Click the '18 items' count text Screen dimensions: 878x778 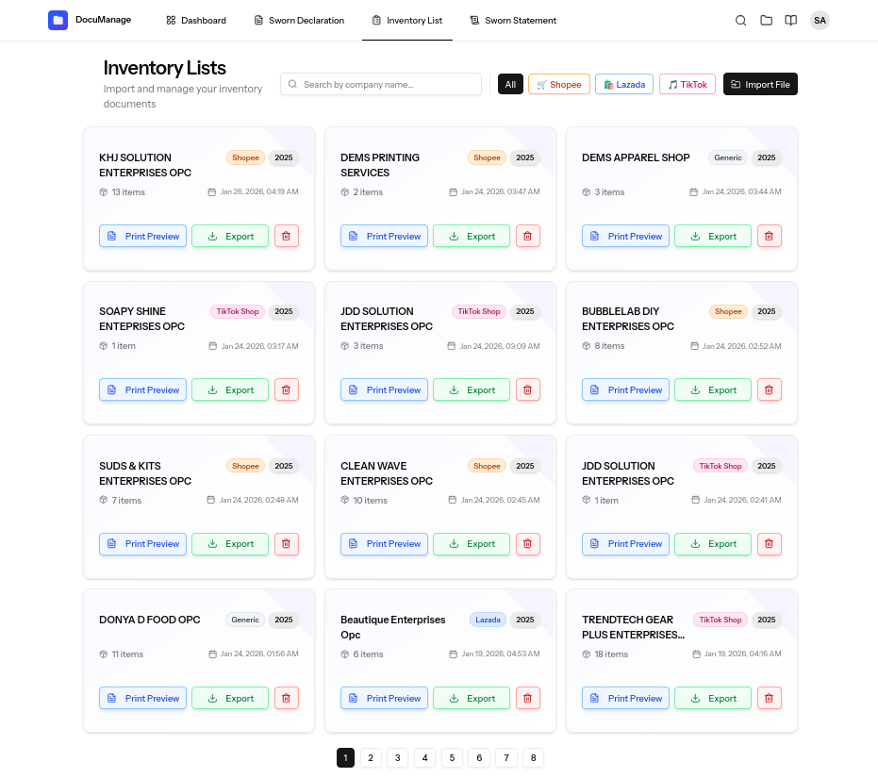tap(611, 654)
